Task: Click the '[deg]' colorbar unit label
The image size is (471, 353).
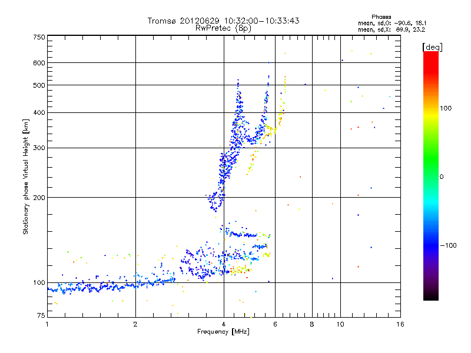Action: 432,48
